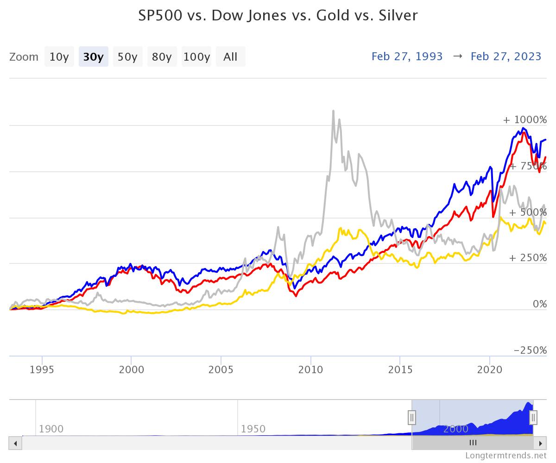
Task: Click the chart title text
Action: [278, 16]
